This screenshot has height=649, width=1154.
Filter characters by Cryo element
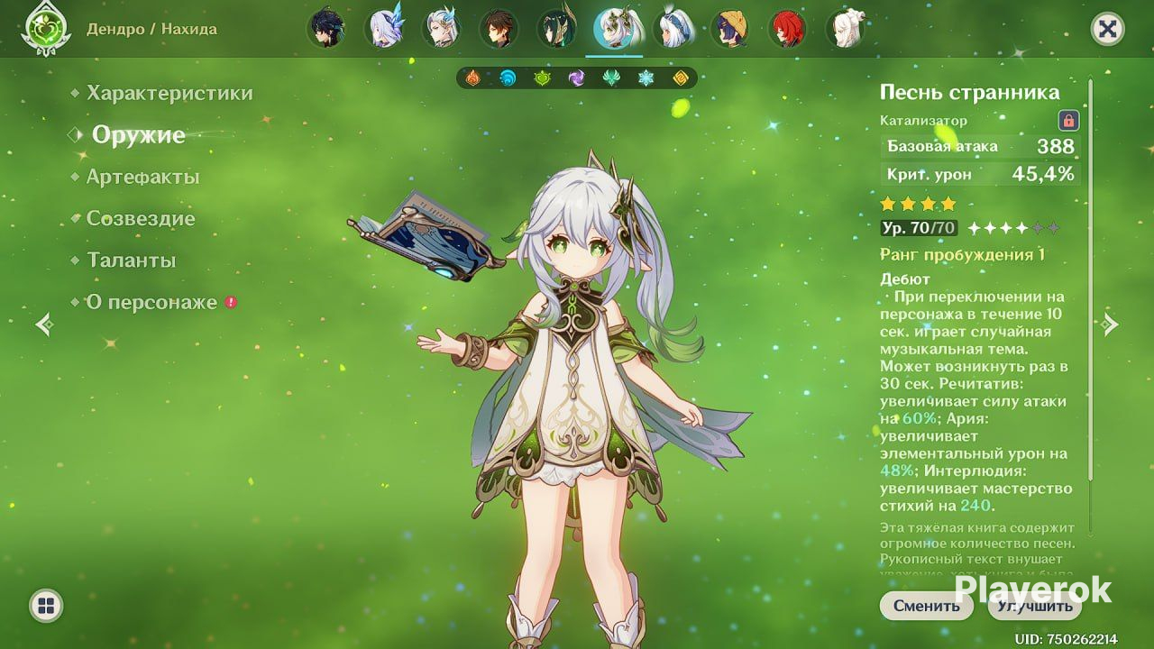coord(646,78)
